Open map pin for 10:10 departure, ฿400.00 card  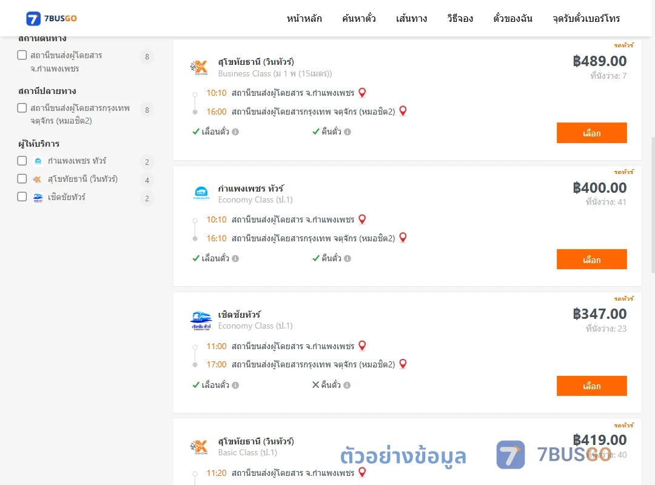(362, 219)
